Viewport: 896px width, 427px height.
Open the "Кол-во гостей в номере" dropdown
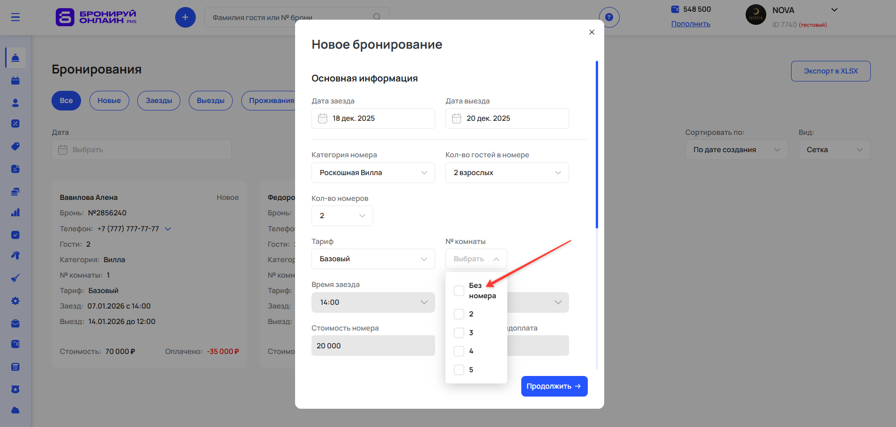coord(507,173)
